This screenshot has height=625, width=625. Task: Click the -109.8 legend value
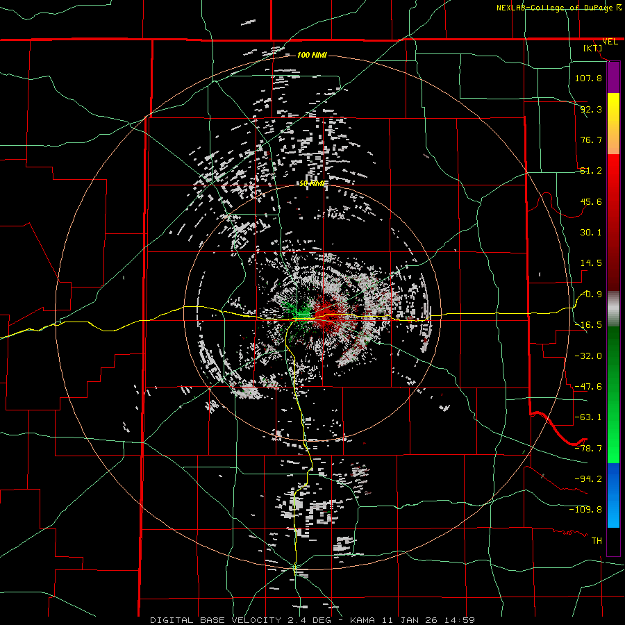(585, 510)
